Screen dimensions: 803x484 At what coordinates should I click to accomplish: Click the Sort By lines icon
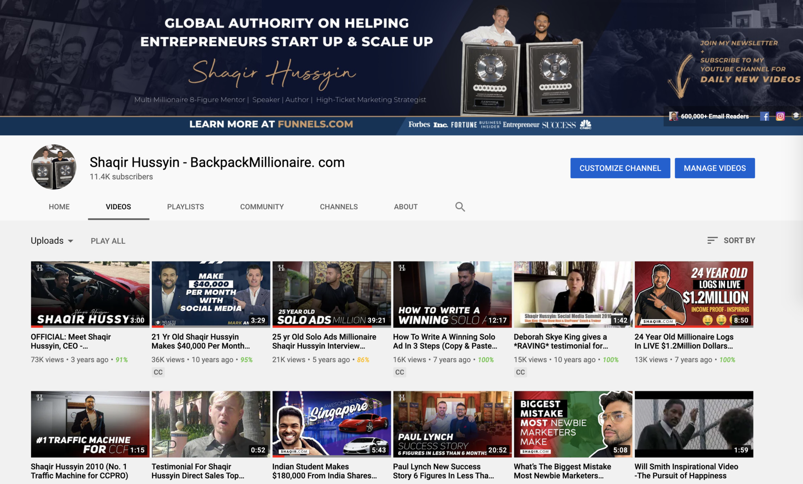coord(712,240)
